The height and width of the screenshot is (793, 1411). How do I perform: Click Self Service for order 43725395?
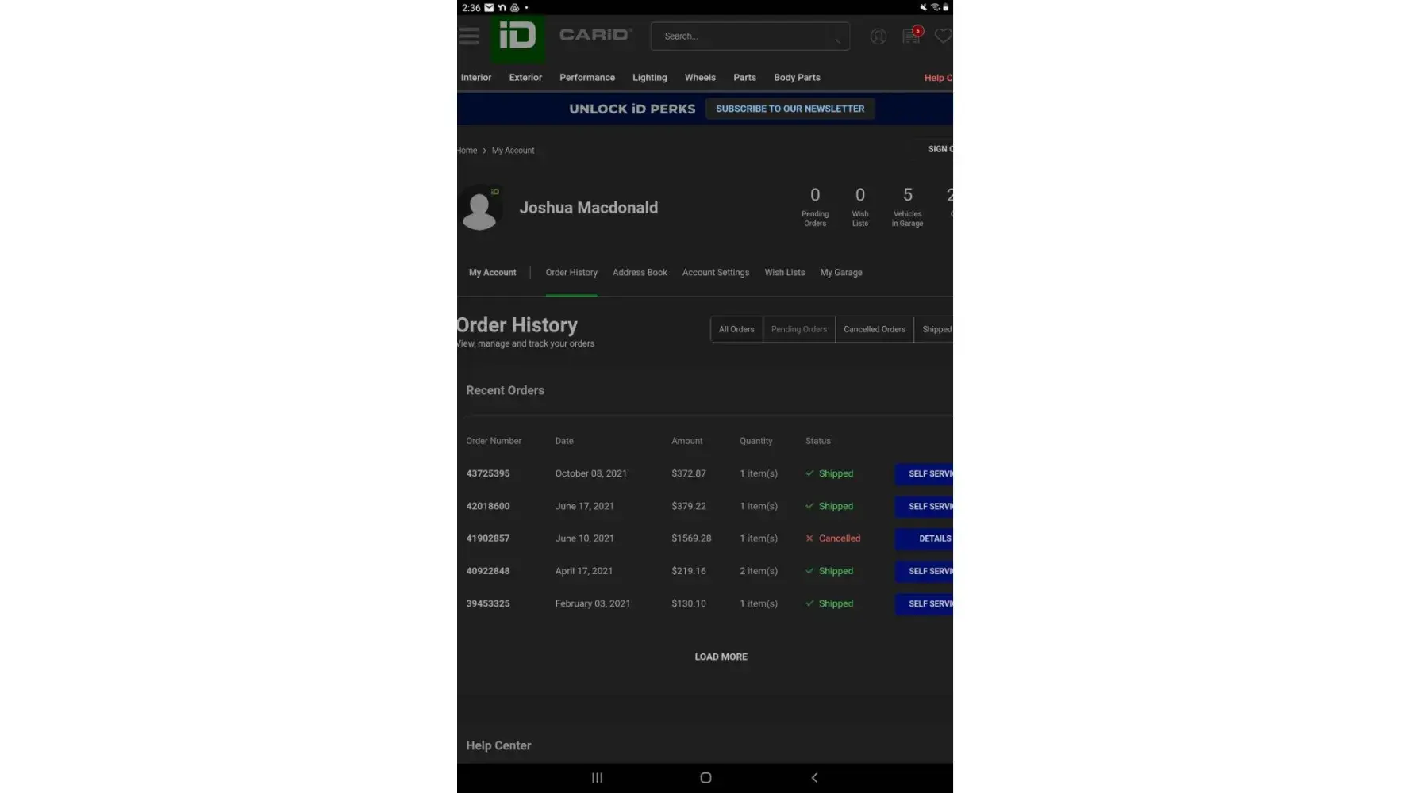(x=925, y=473)
